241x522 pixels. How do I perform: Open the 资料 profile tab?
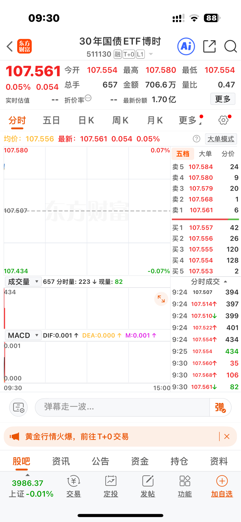(x=219, y=461)
